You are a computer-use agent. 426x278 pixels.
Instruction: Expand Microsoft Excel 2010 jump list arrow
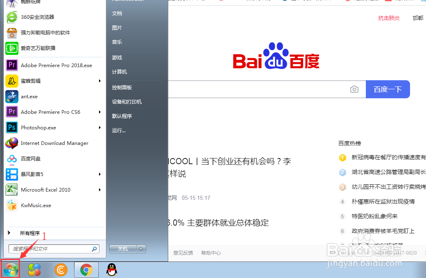(x=100, y=190)
